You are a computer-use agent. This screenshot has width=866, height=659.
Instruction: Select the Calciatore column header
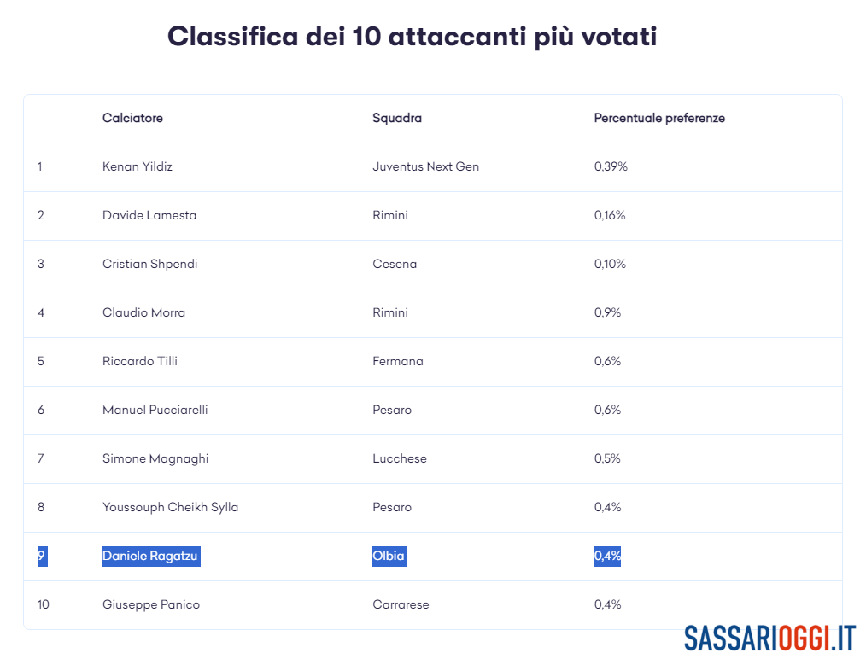[x=132, y=118]
